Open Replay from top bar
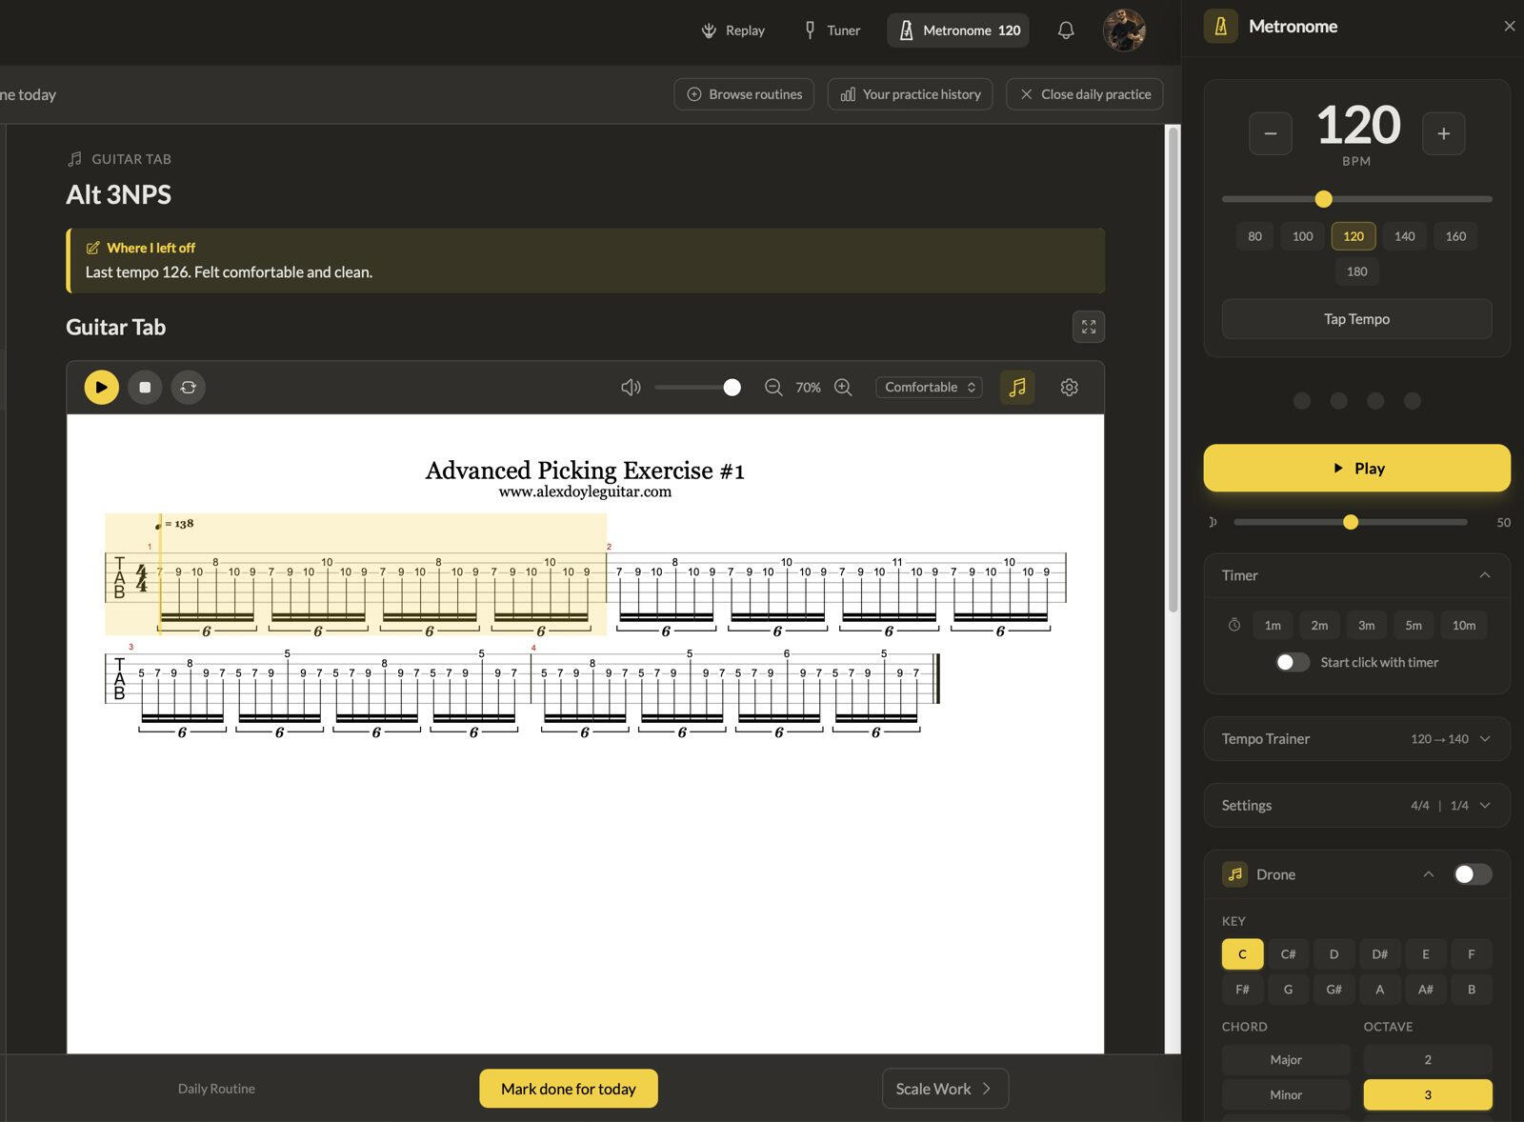The height and width of the screenshot is (1122, 1524). pyautogui.click(x=733, y=30)
